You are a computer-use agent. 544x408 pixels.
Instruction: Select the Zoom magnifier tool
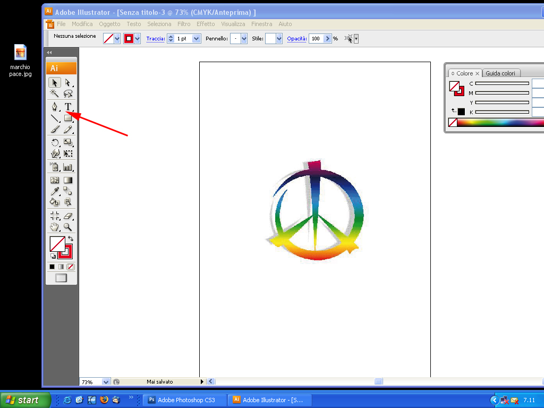tap(67, 227)
